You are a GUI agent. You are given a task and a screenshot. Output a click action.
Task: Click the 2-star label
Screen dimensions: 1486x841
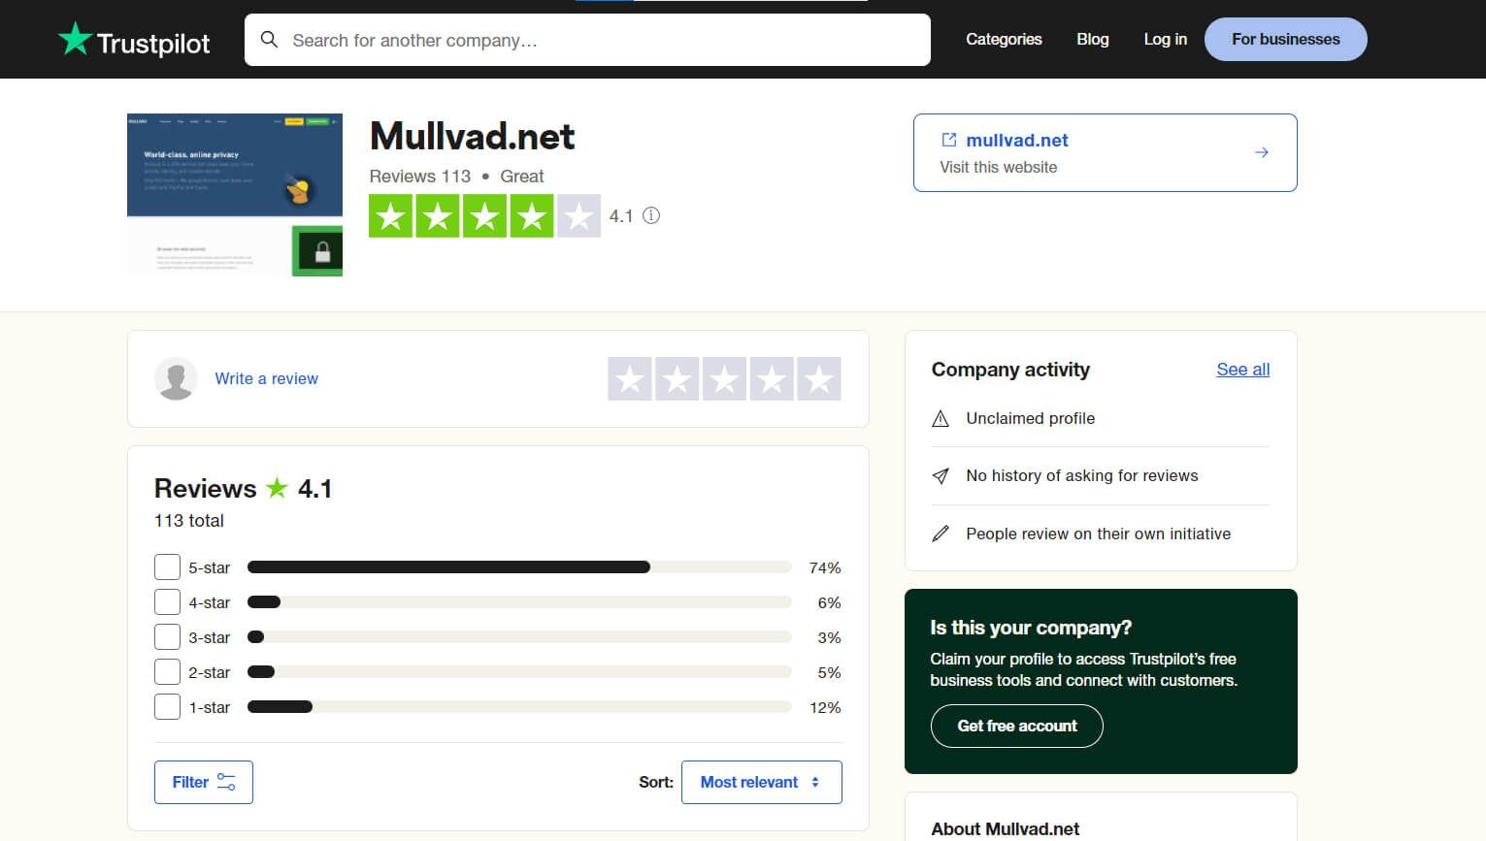tap(209, 672)
